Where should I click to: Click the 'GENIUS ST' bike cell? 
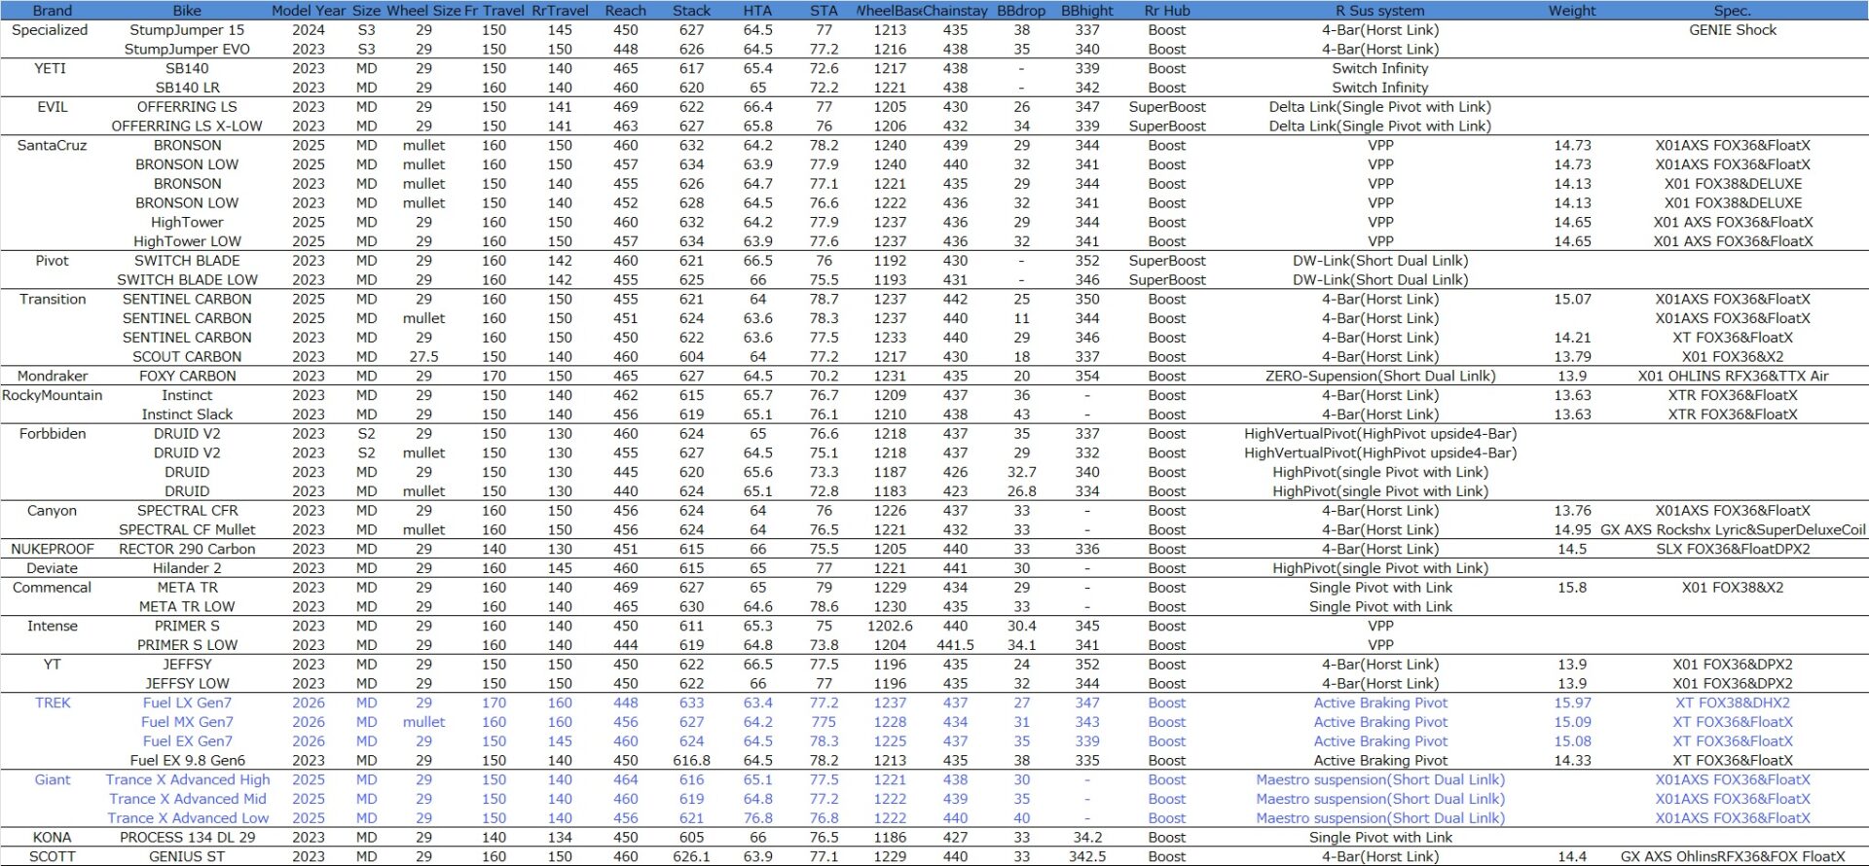point(187,857)
